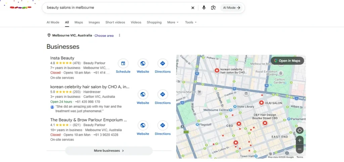Open map Terms link

click(x=300, y=157)
